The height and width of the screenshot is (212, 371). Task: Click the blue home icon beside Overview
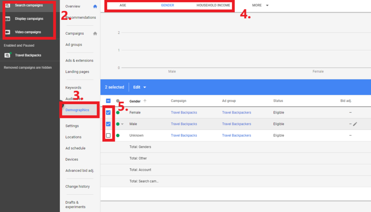click(x=95, y=7)
